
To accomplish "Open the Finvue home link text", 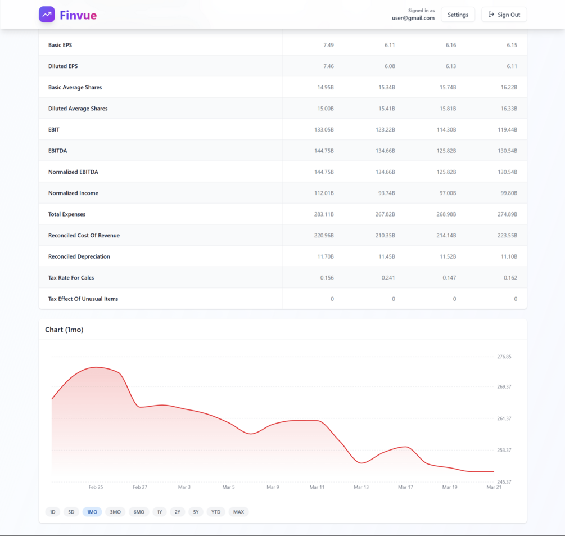I will coord(78,15).
